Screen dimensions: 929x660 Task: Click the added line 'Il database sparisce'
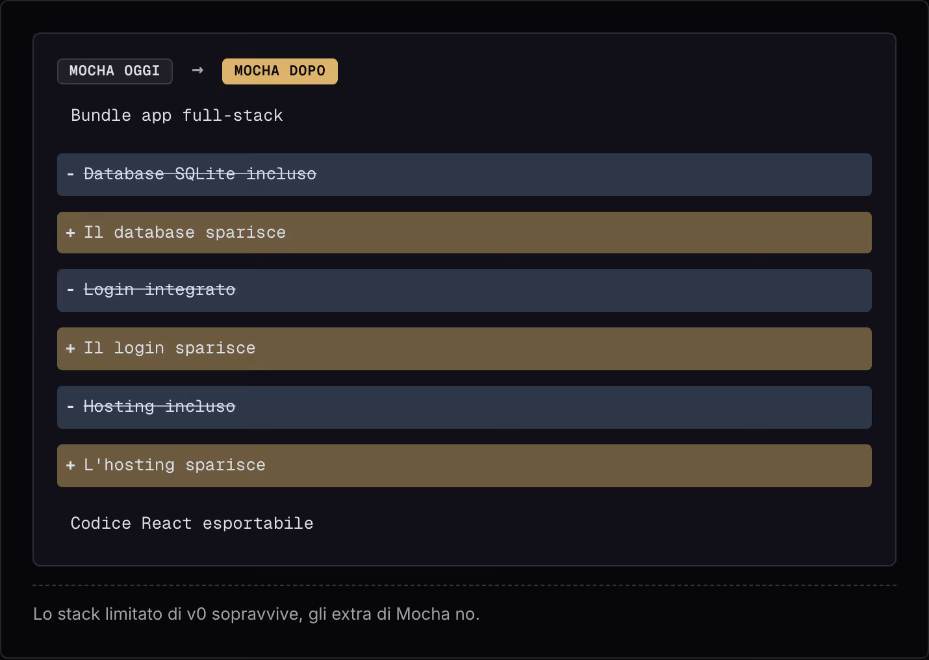[x=464, y=233]
